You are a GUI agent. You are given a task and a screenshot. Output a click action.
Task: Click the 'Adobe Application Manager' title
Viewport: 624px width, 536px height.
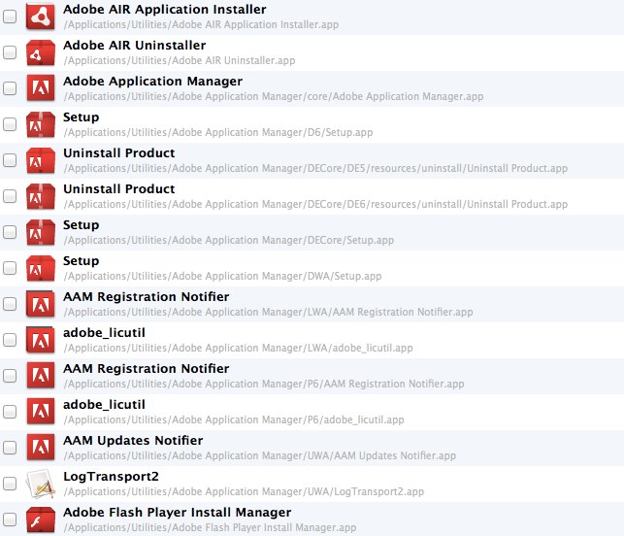point(152,82)
